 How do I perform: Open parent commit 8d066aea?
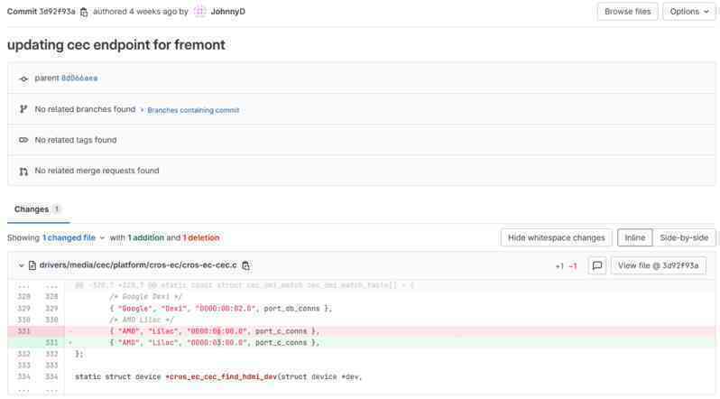pyautogui.click(x=79, y=79)
